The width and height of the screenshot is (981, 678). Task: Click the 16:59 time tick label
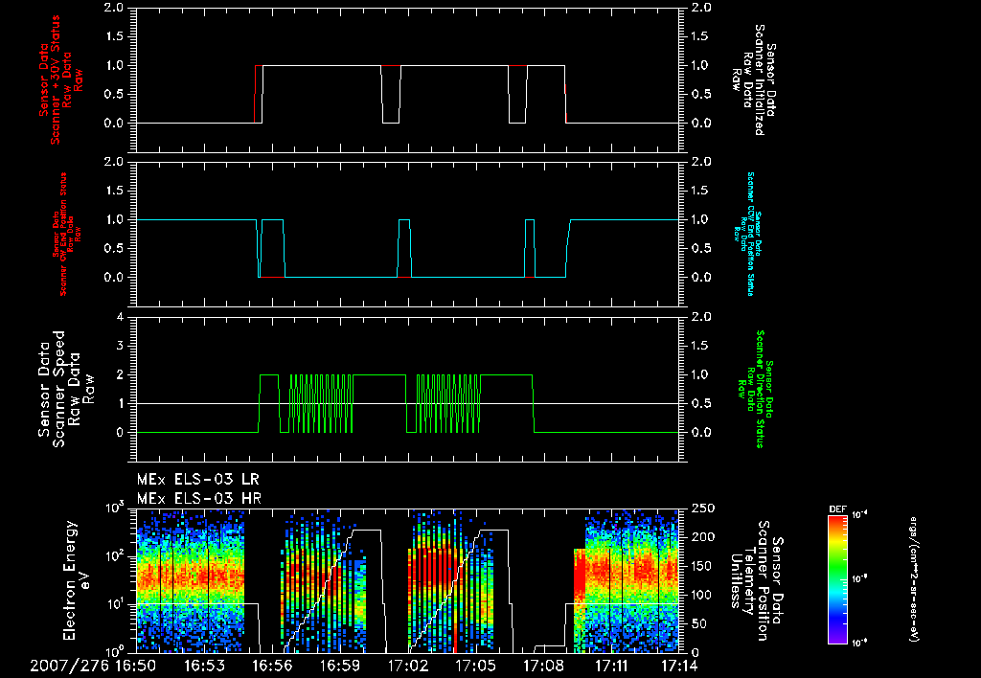340,666
